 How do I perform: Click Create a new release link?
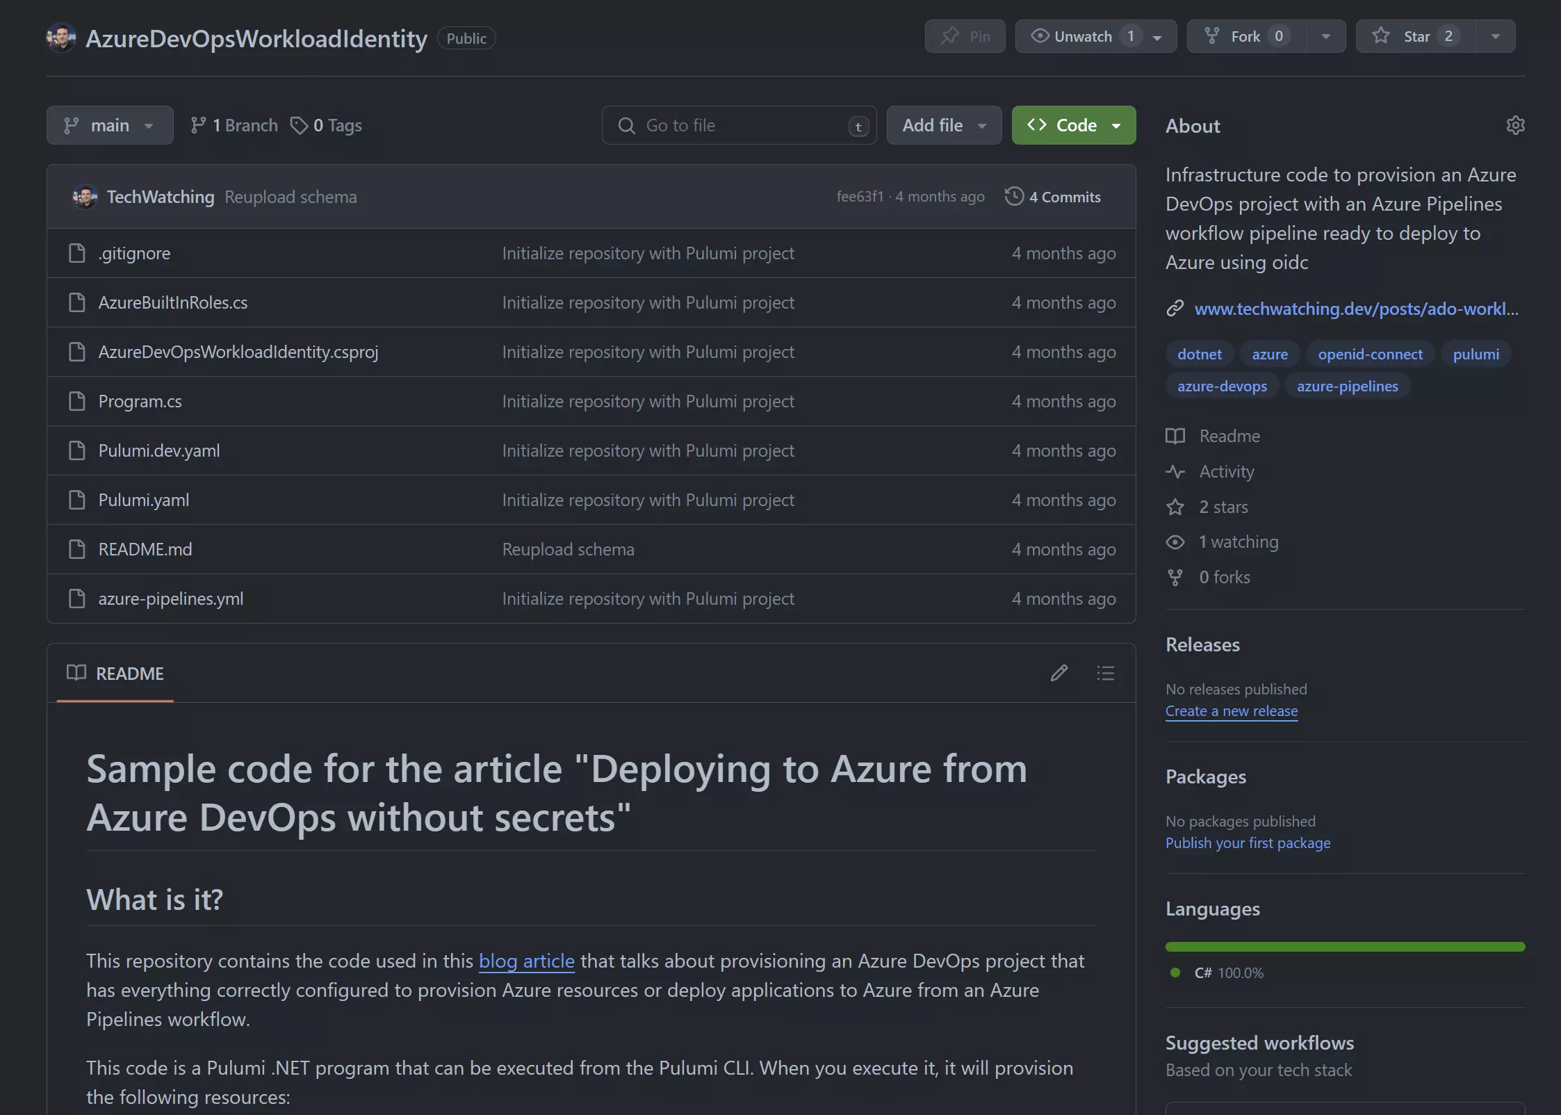click(x=1230, y=710)
